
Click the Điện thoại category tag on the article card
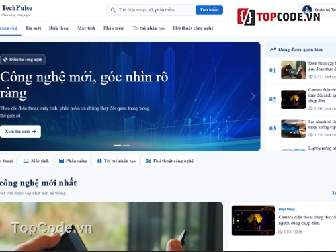[x=286, y=209]
